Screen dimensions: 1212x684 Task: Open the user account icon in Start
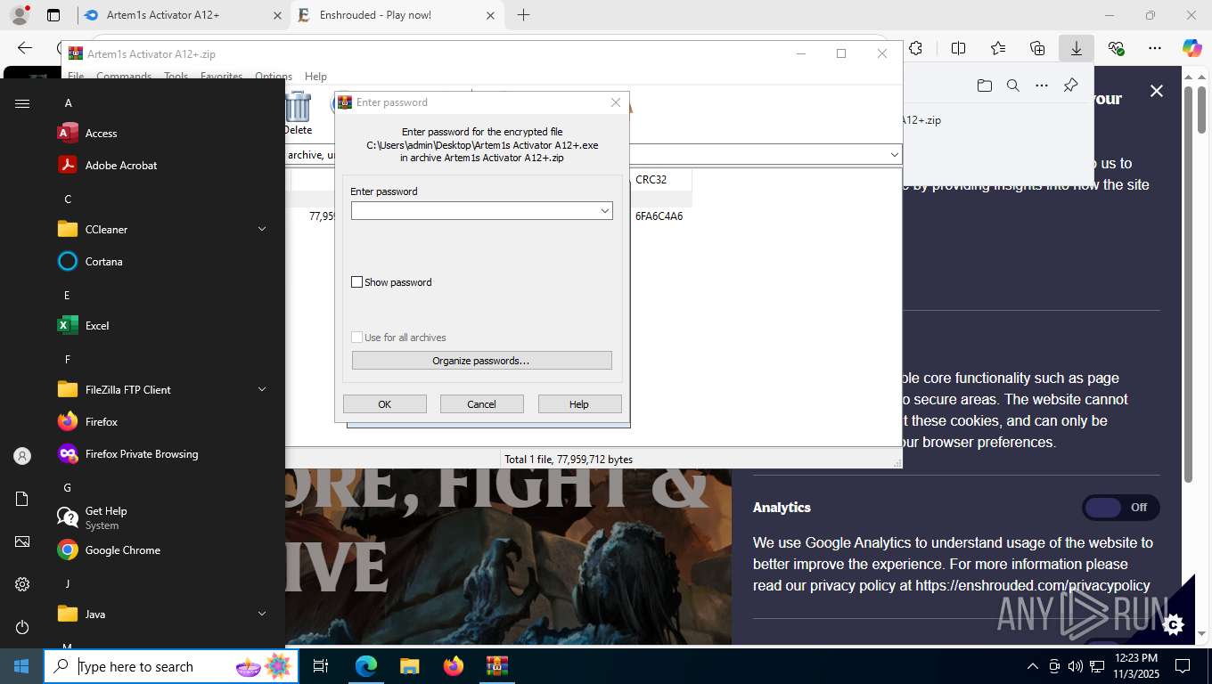22,456
